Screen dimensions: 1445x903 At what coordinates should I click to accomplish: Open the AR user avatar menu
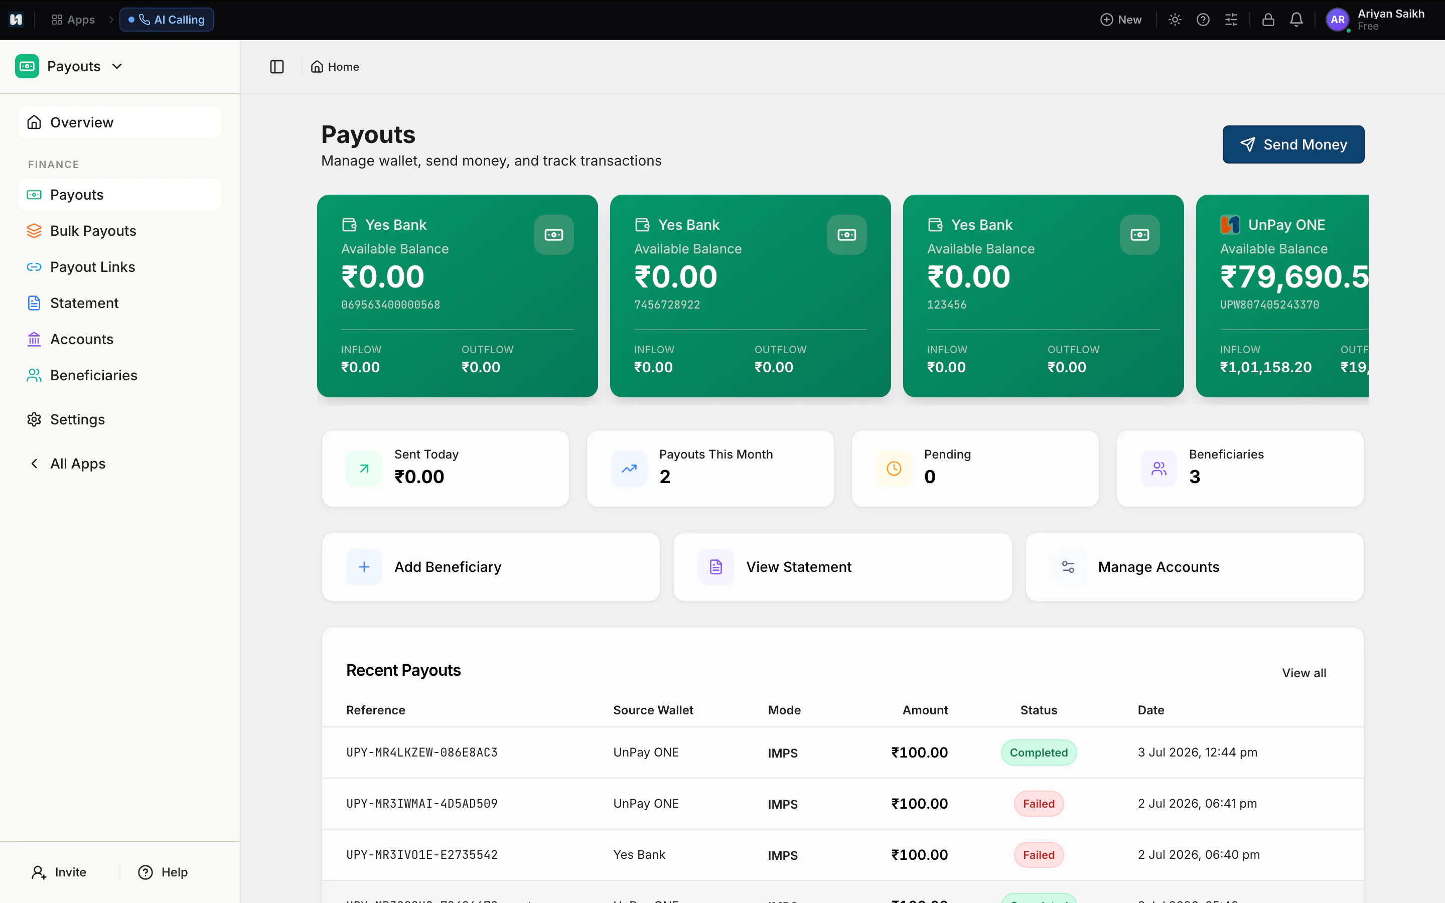click(x=1338, y=20)
